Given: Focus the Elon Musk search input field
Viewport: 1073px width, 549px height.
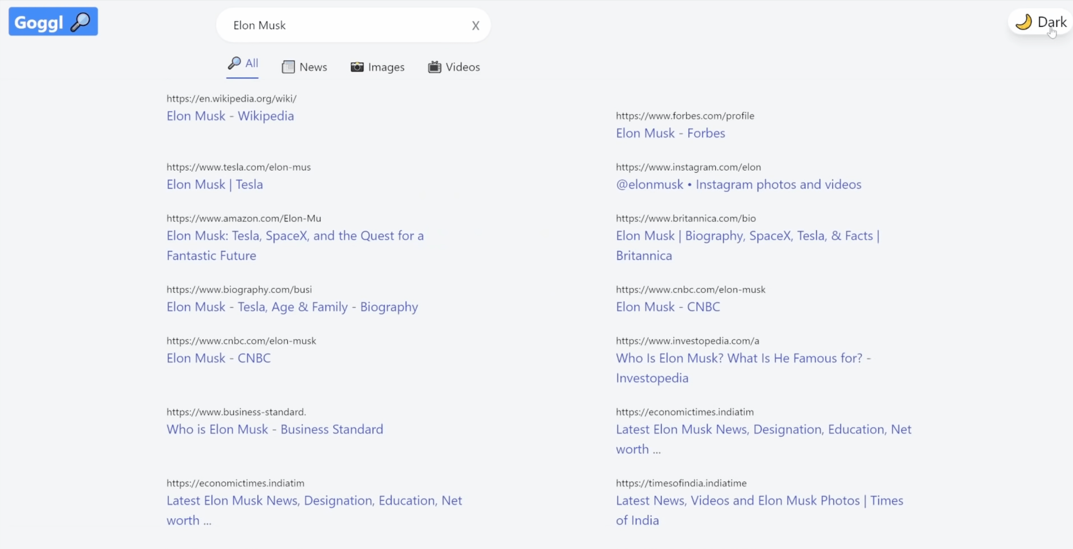Looking at the screenshot, I should coord(353,25).
